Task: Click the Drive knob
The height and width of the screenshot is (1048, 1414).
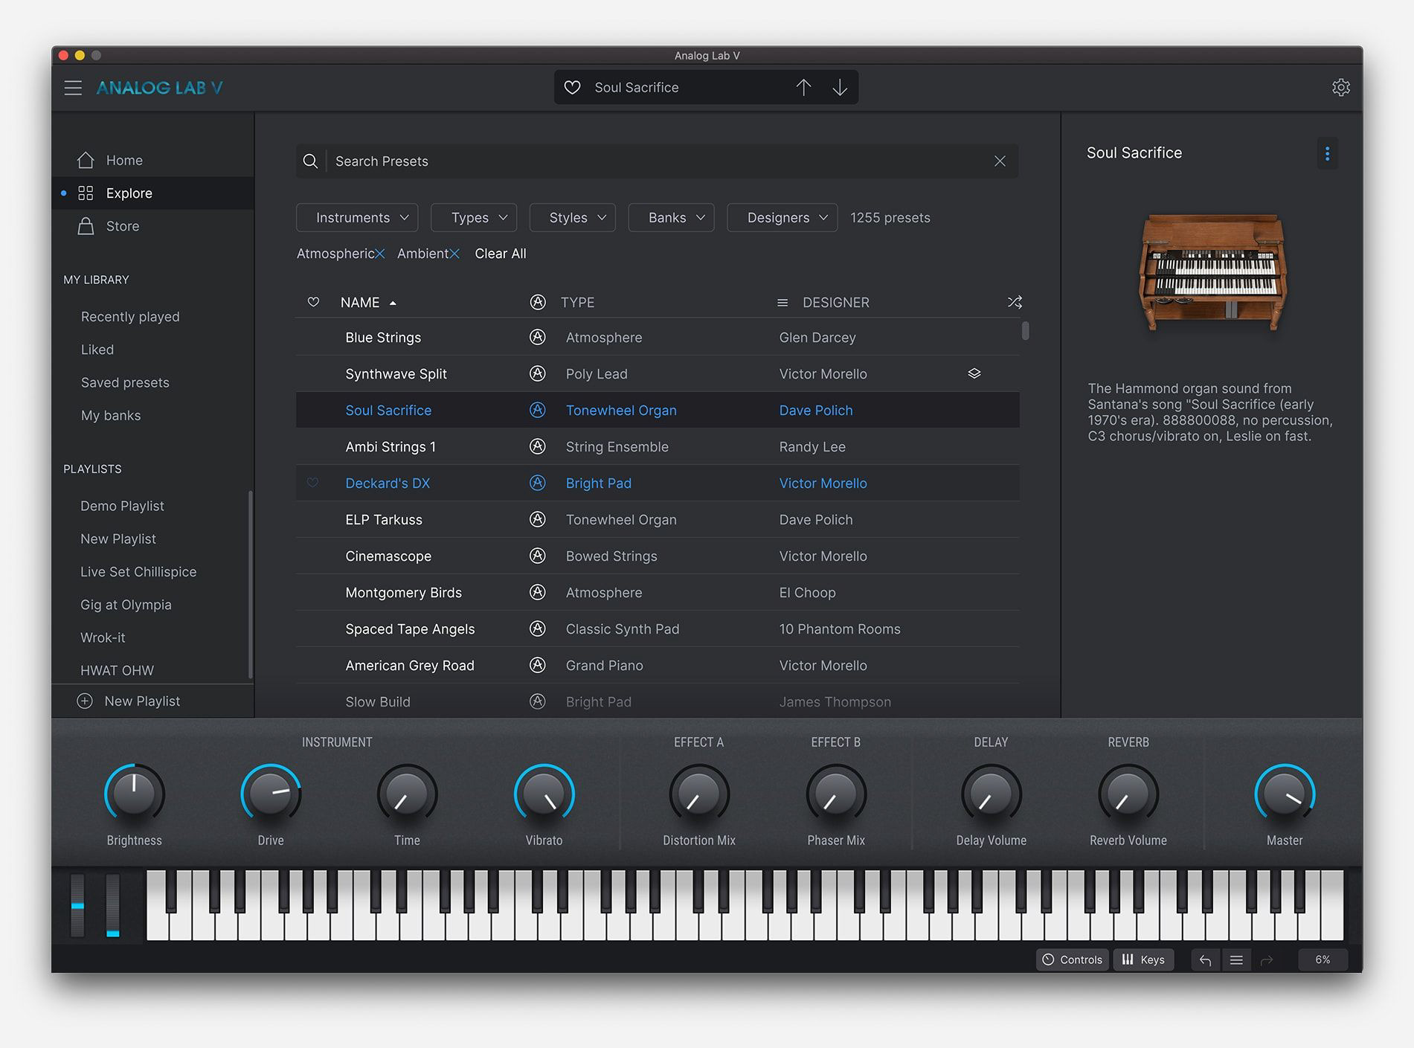Action: click(271, 794)
